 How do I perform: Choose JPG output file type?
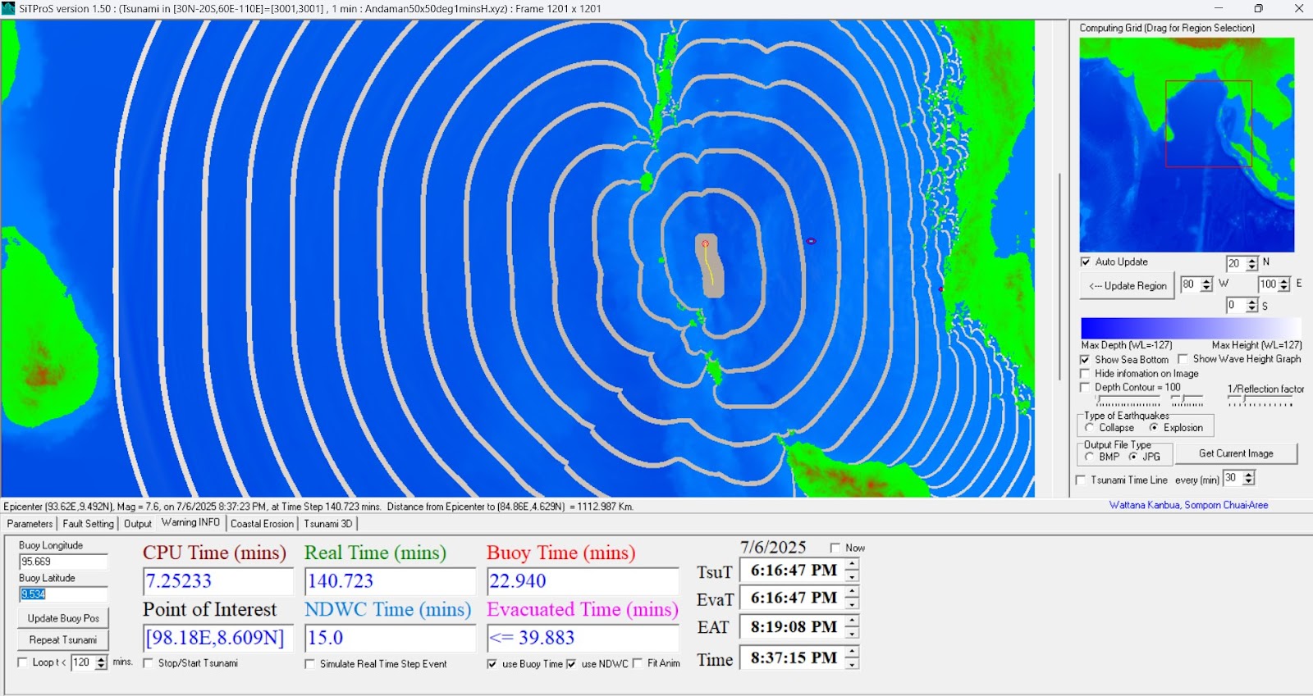click(x=1132, y=457)
